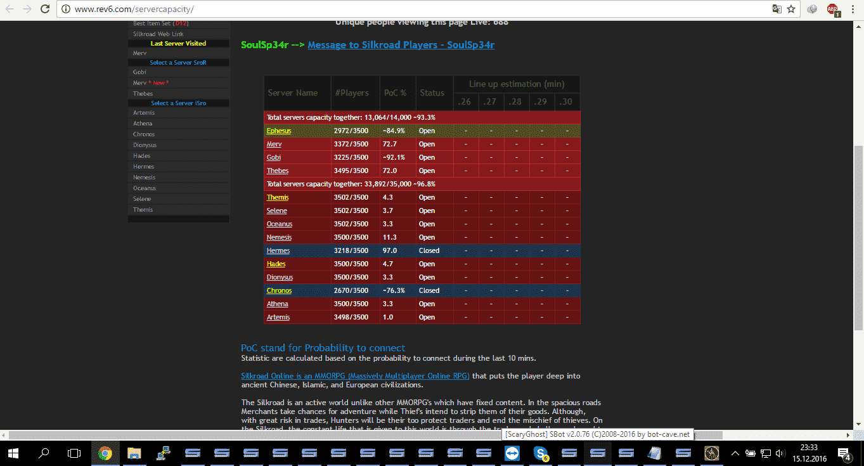Open Chrome's three-dot menu
This screenshot has width=864, height=466.
pyautogui.click(x=853, y=10)
